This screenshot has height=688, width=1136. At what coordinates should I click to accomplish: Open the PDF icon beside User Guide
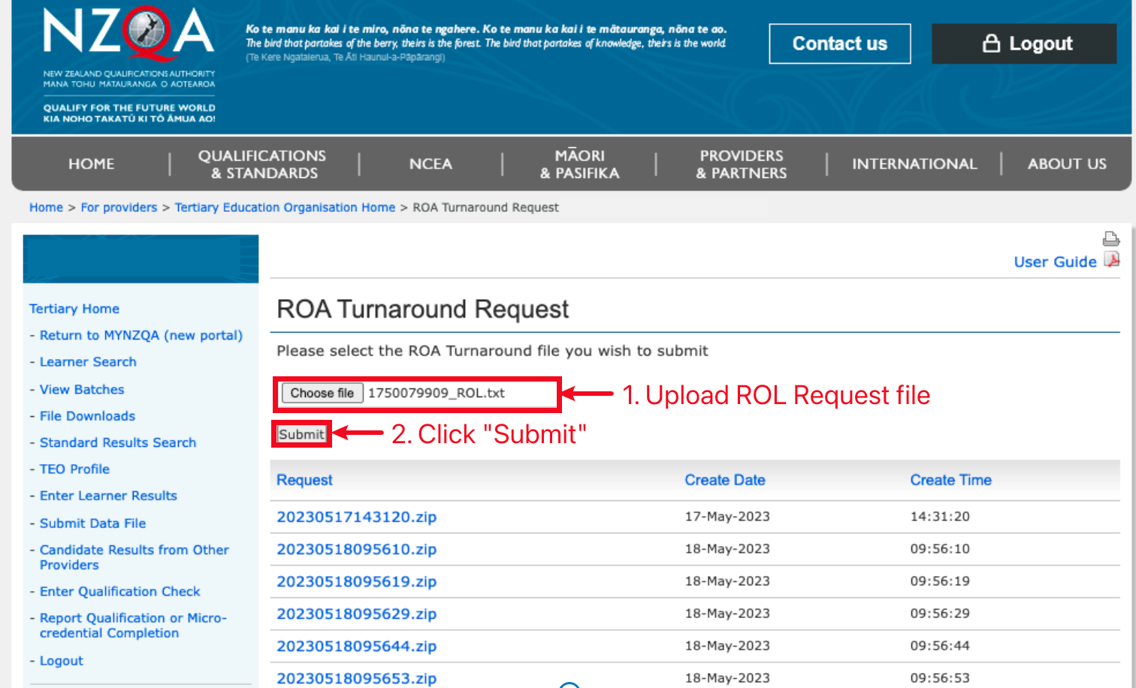pos(1112,261)
